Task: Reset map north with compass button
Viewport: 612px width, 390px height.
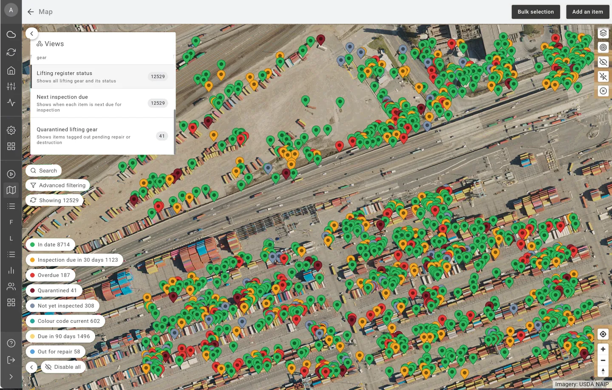Action: click(x=603, y=371)
